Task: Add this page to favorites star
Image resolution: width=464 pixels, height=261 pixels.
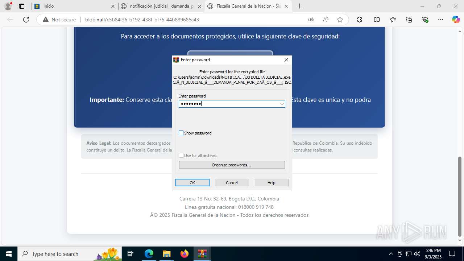Action: point(340,20)
